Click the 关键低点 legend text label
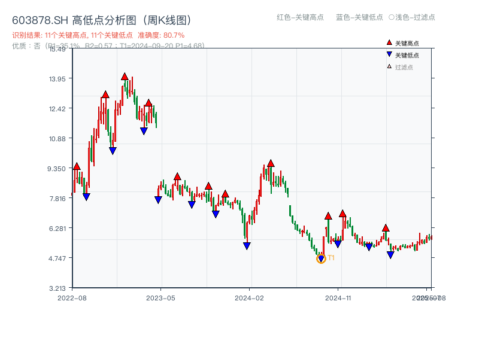The image size is (479, 359). 407,55
